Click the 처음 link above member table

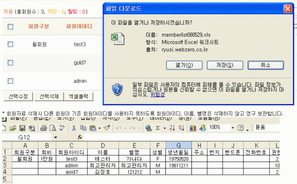8,11
